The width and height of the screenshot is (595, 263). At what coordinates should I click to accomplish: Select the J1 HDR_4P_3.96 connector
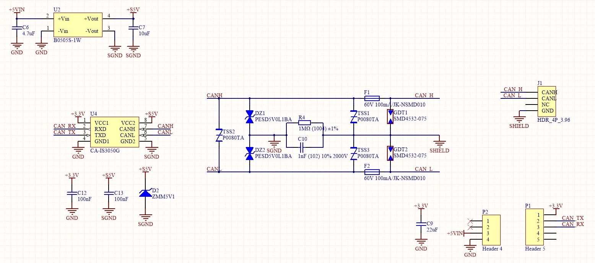click(x=546, y=101)
